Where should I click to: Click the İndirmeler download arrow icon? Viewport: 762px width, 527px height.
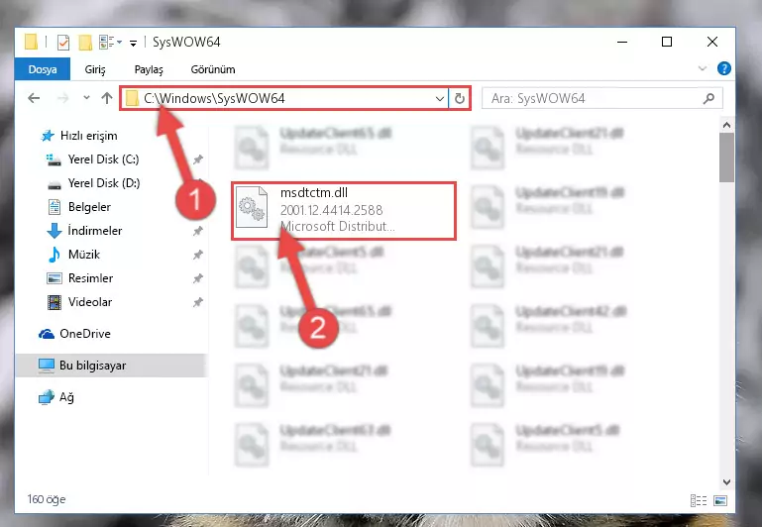tap(54, 231)
